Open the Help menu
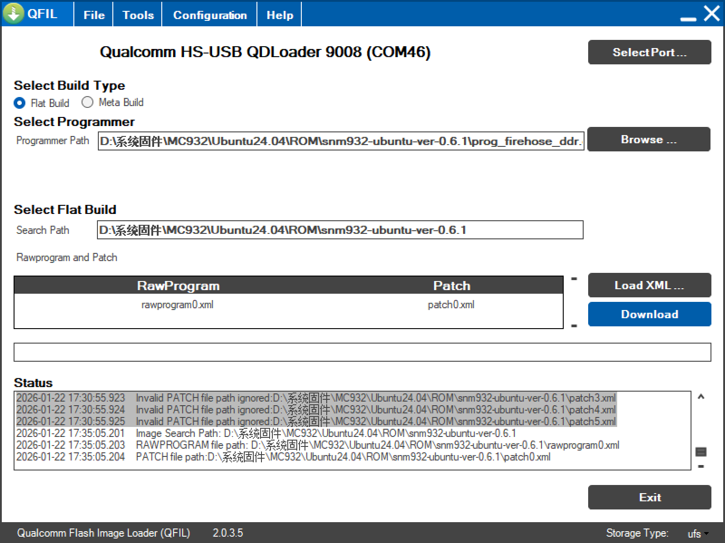Viewport: 725px width, 543px height. point(280,15)
